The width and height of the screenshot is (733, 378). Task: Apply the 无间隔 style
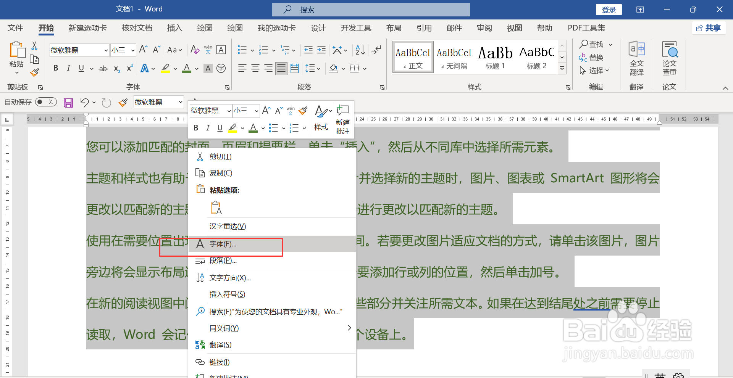click(454, 57)
